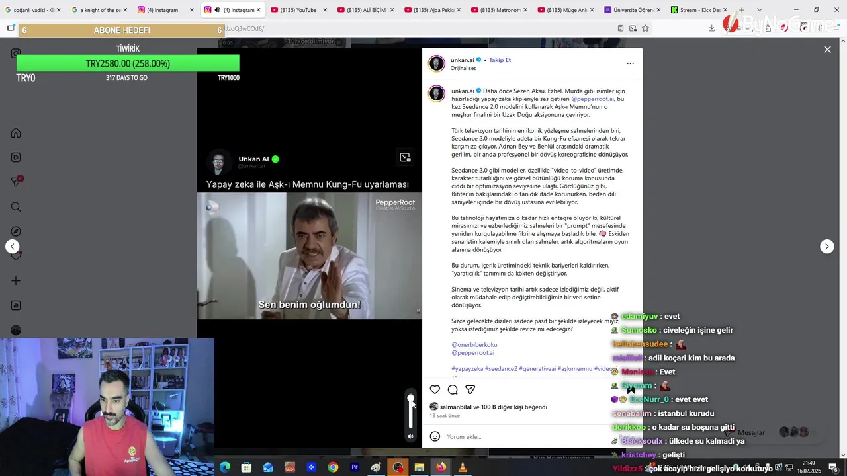Open comment bubble icon under post
This screenshot has width=847, height=476.
pos(453,390)
